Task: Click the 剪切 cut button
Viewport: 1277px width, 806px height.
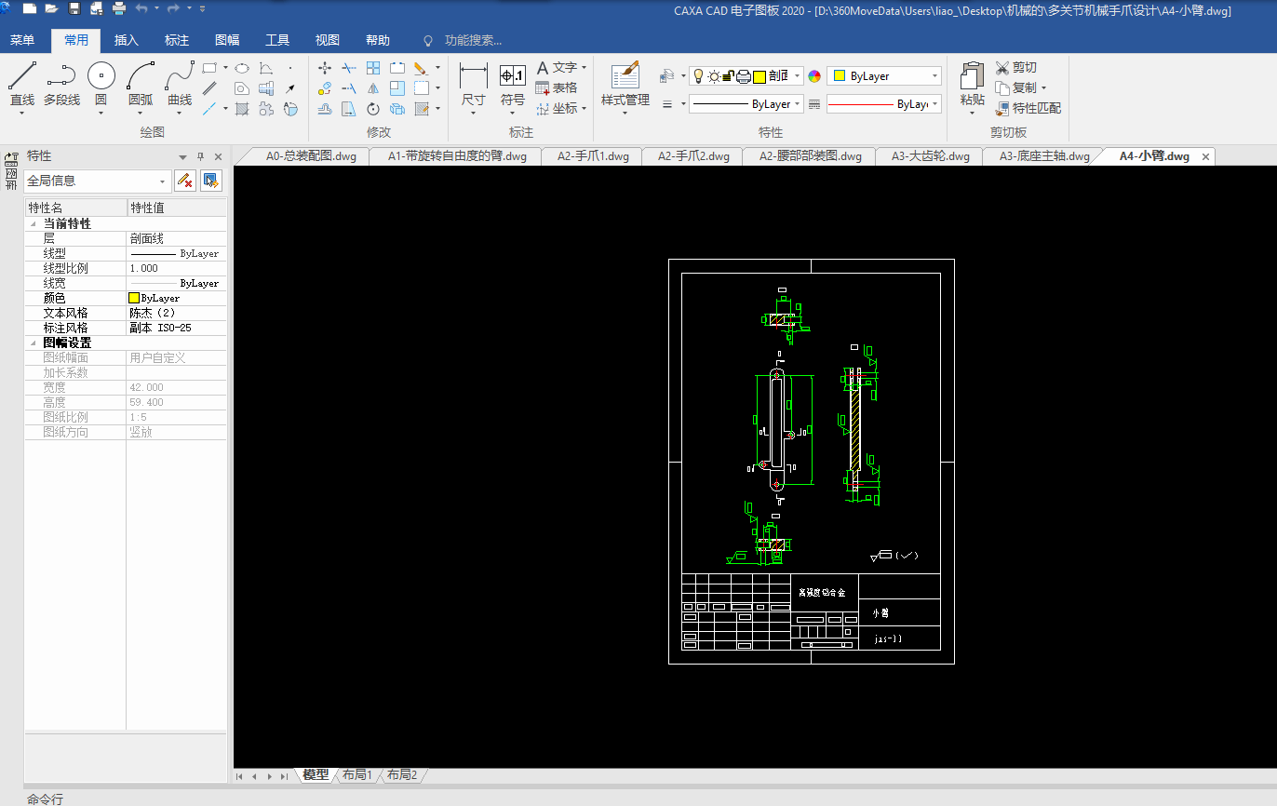Action: (x=1015, y=67)
